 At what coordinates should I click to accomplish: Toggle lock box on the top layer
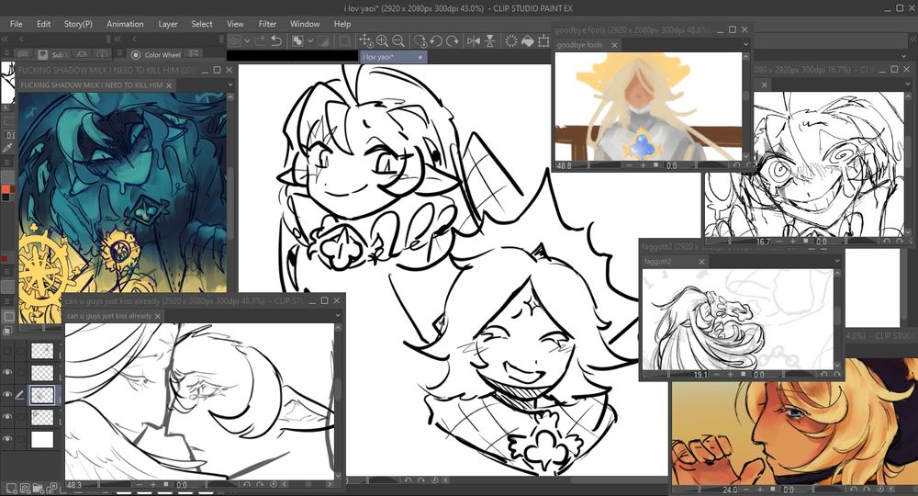click(x=20, y=351)
